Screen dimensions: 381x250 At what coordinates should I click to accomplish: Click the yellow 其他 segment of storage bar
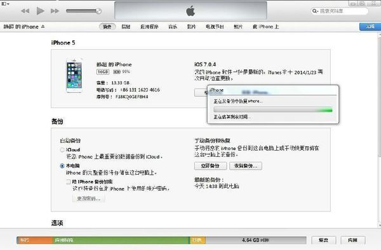[197, 240]
